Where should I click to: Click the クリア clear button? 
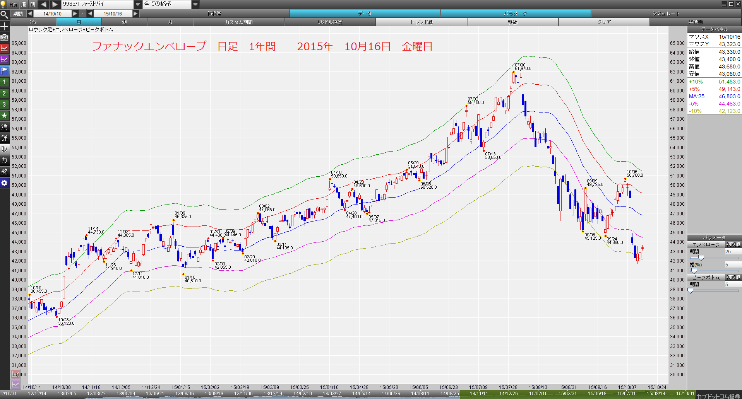pyautogui.click(x=604, y=22)
